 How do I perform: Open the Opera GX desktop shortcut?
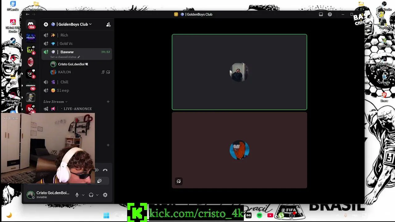point(13,99)
